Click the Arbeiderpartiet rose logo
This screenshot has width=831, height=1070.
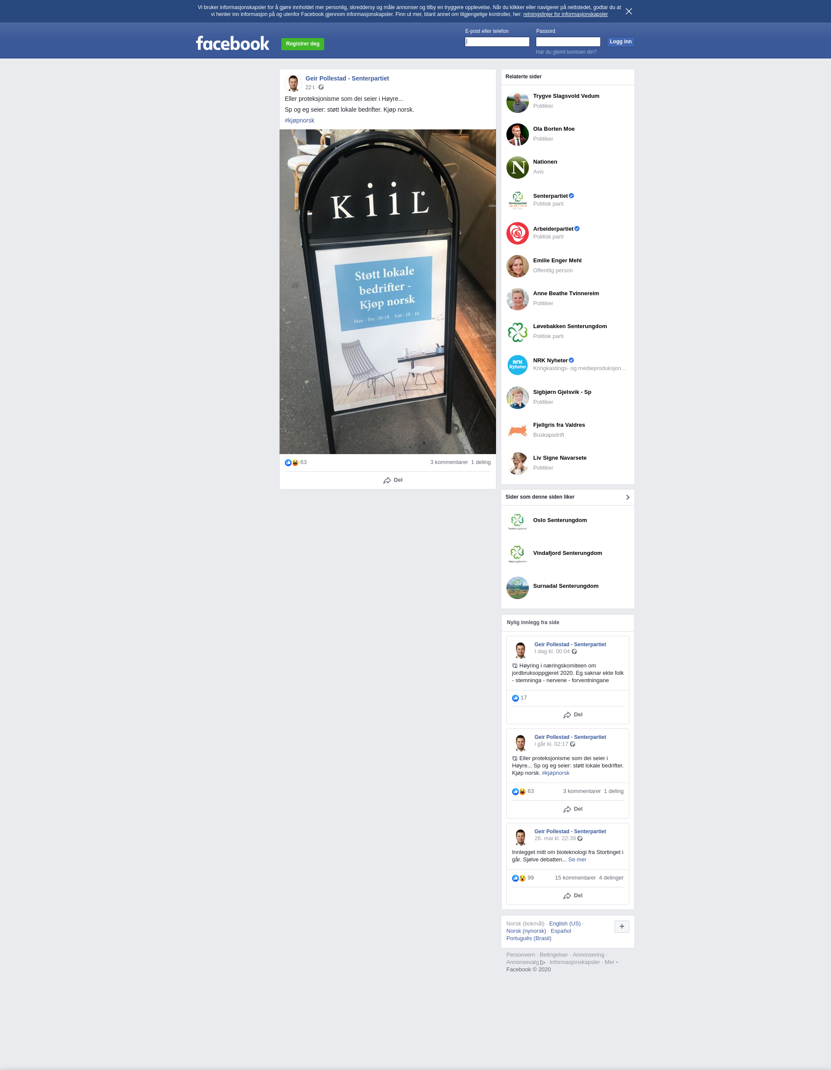517,233
